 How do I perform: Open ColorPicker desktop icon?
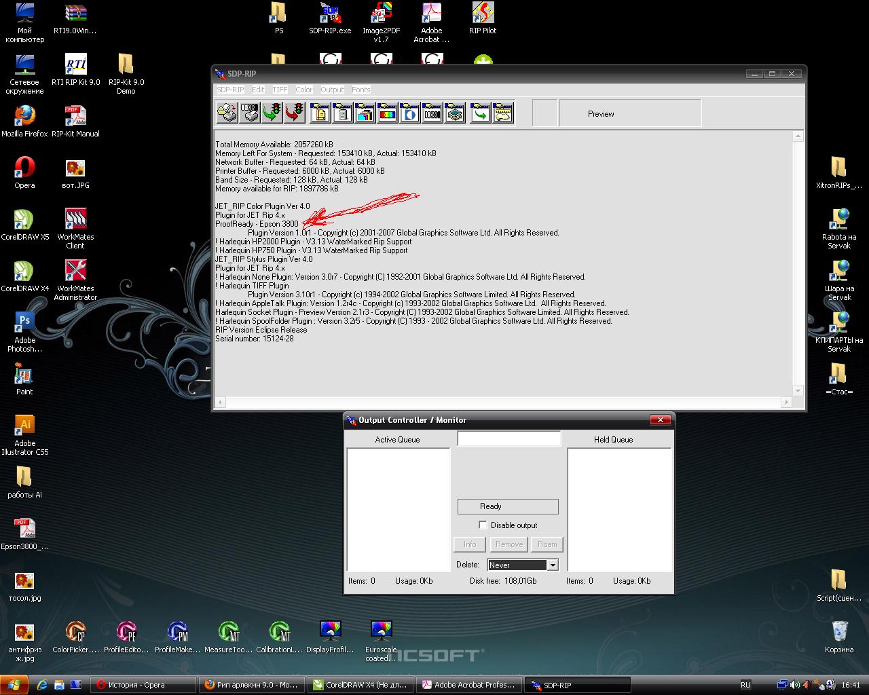pos(75,637)
